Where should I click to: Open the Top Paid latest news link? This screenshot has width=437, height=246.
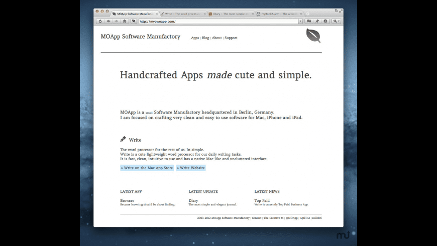[x=262, y=201]
